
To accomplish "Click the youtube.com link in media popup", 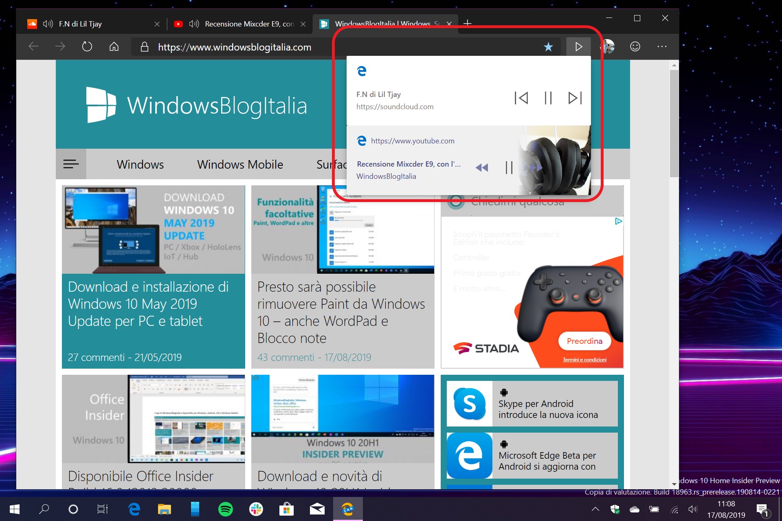I will (413, 141).
